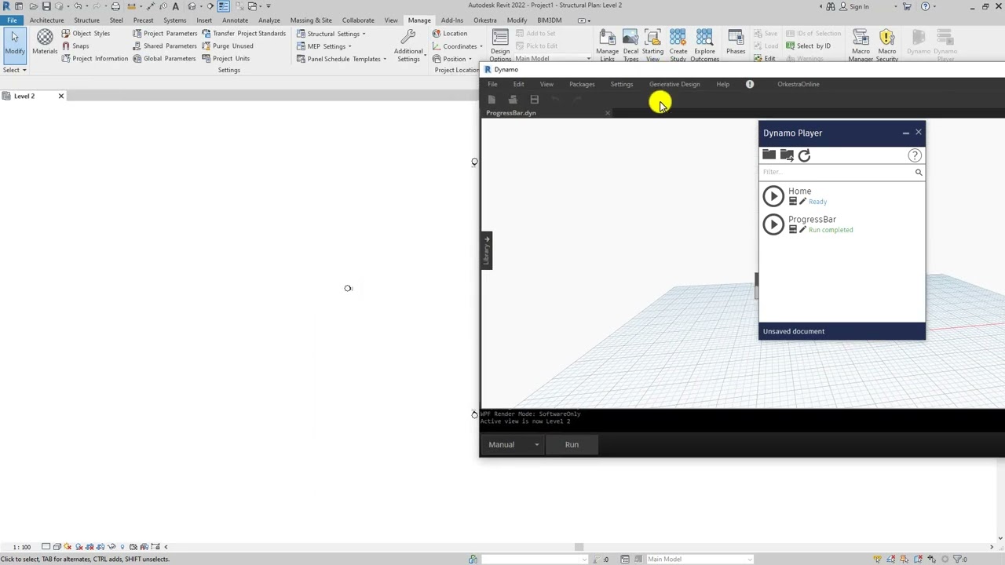Screen dimensions: 1005x565
Task: Close the ProgressBar.dyn tab
Action: pyautogui.click(x=607, y=113)
